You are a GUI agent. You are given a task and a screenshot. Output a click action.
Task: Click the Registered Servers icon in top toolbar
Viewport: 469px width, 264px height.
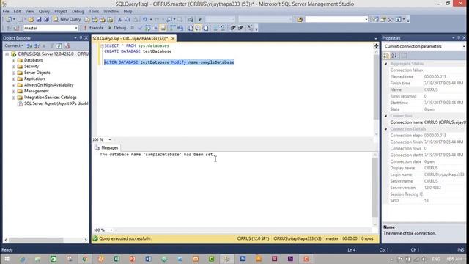pos(375,19)
